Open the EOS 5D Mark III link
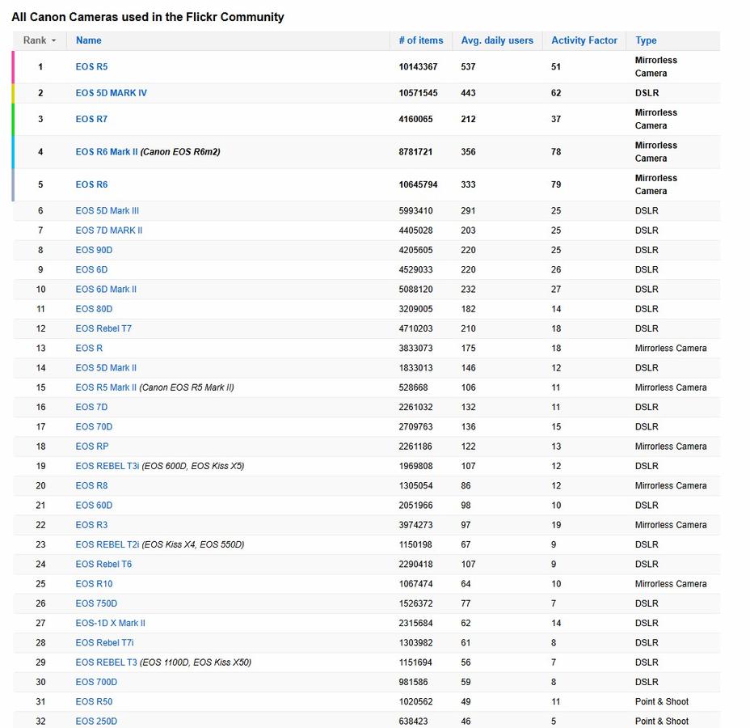Viewport: 750px width, 728px height. [107, 211]
